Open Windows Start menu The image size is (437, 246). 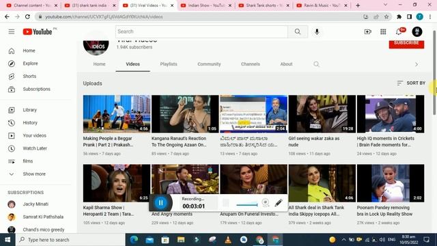pos(8,240)
